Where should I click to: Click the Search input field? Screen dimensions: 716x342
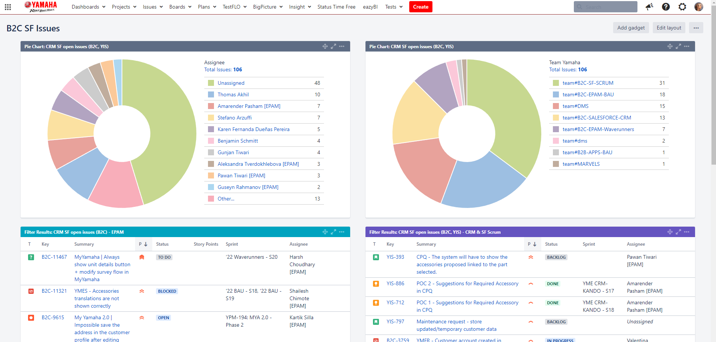pyautogui.click(x=606, y=7)
